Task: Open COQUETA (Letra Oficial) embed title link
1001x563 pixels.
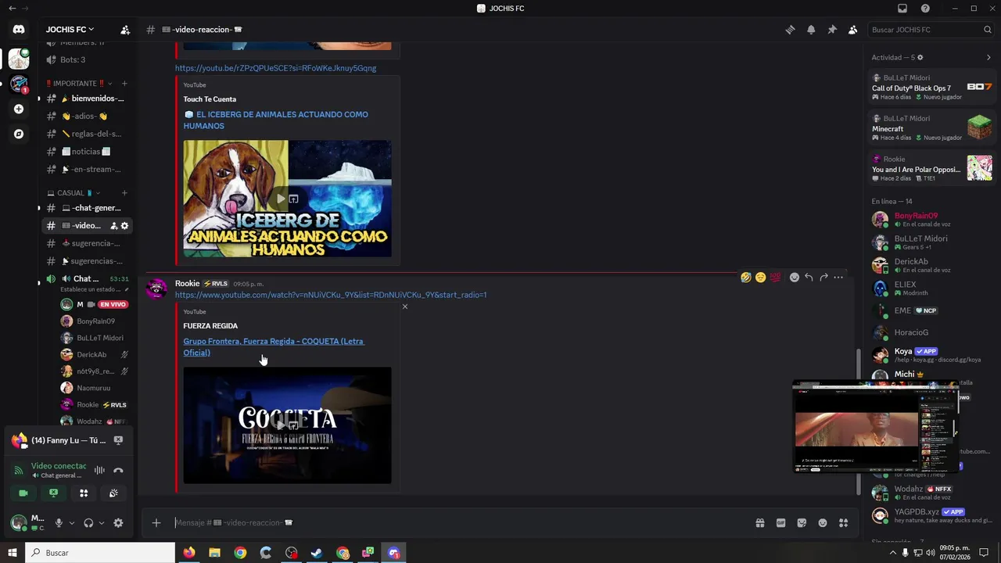Action: coord(274,346)
